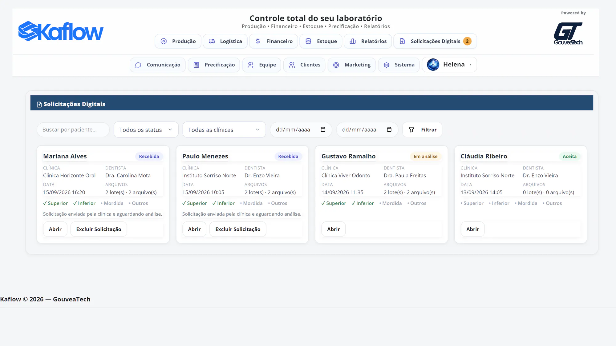Viewport: 616px width, 346px height.
Task: Open Mariana Alves's request with Abrir
Action: click(x=55, y=229)
